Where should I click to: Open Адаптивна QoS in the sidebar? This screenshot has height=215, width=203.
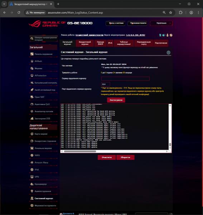(43, 104)
